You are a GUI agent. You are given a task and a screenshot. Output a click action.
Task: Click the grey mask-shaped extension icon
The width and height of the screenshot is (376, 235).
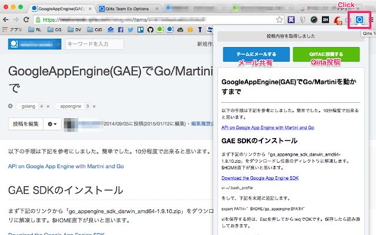click(x=303, y=19)
